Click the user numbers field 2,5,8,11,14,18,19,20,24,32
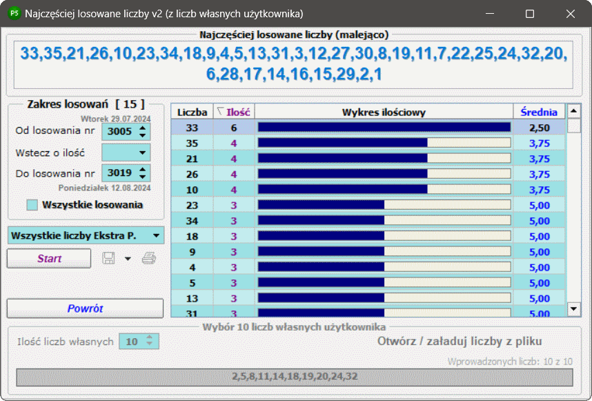The height and width of the screenshot is (401, 592). pyautogui.click(x=295, y=377)
